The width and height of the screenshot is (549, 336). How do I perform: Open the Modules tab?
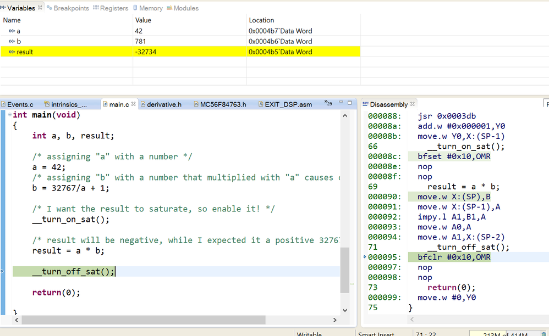coord(183,8)
